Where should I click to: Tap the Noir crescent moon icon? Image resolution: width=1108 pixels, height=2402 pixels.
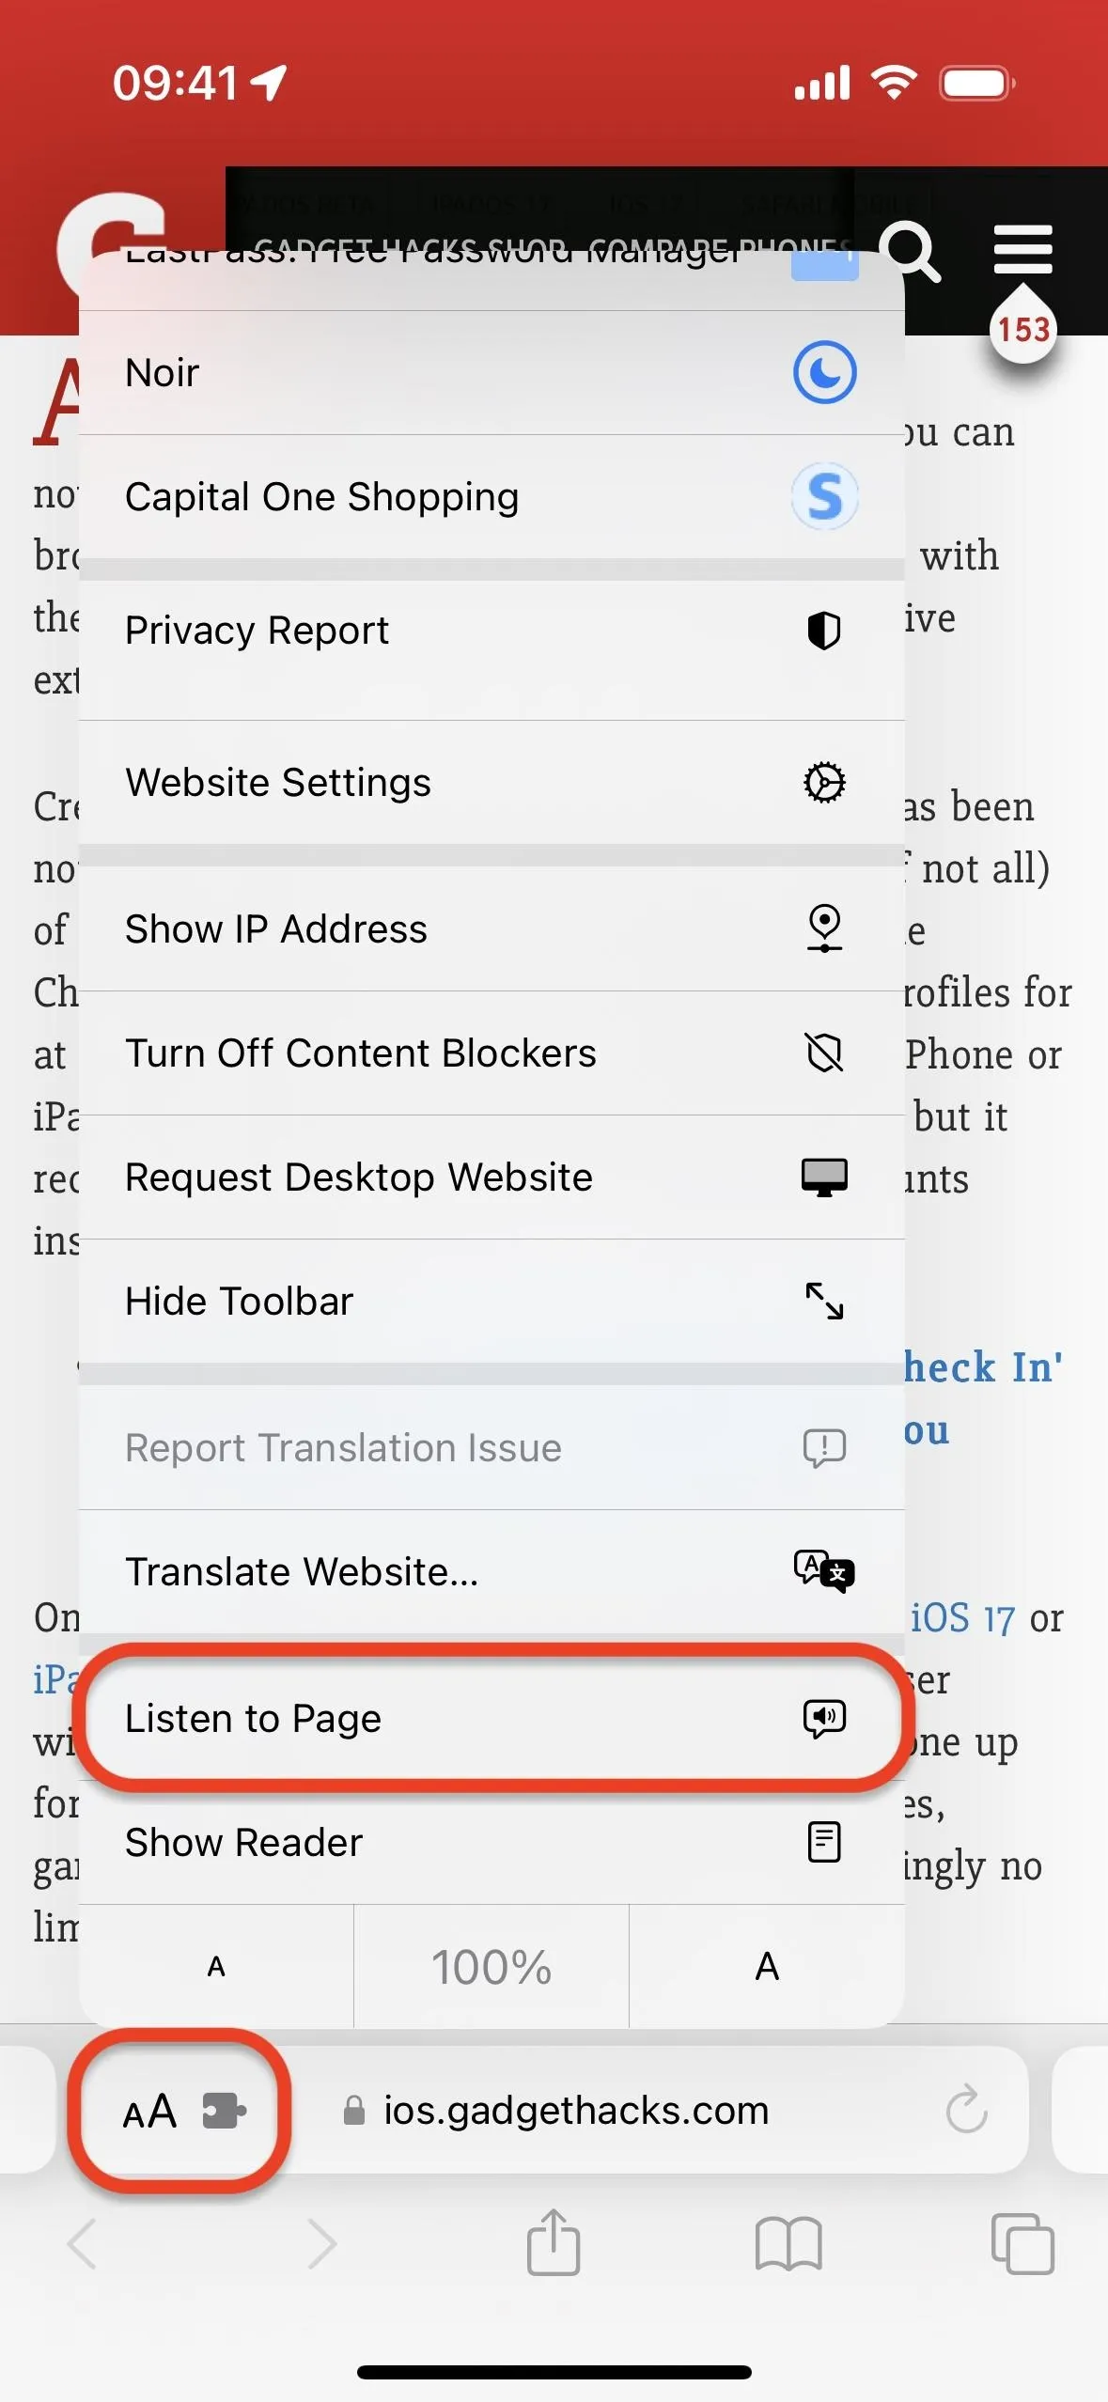[824, 372]
